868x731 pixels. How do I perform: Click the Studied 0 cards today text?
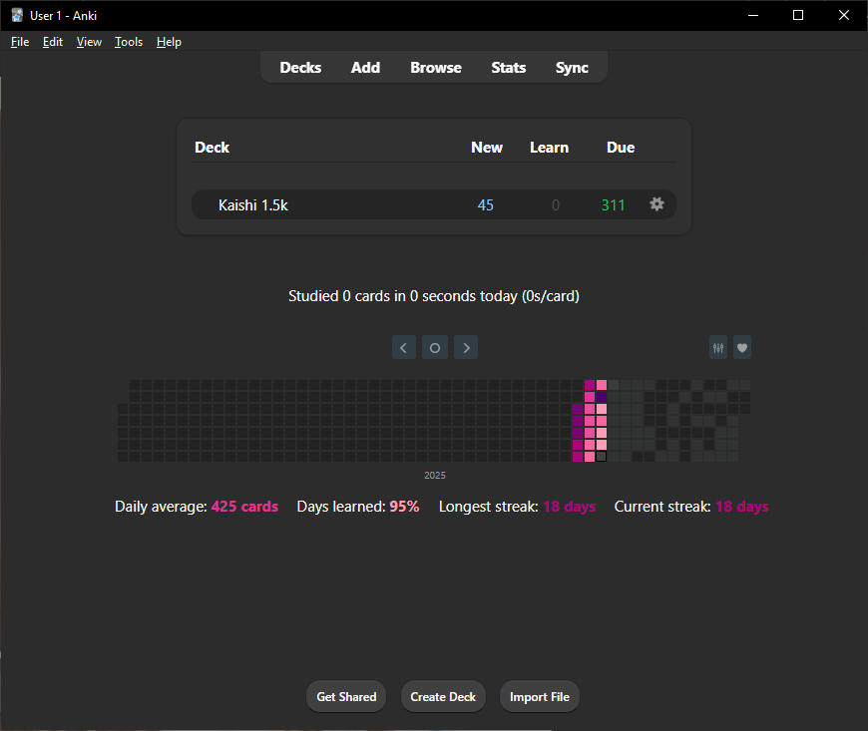pos(434,296)
